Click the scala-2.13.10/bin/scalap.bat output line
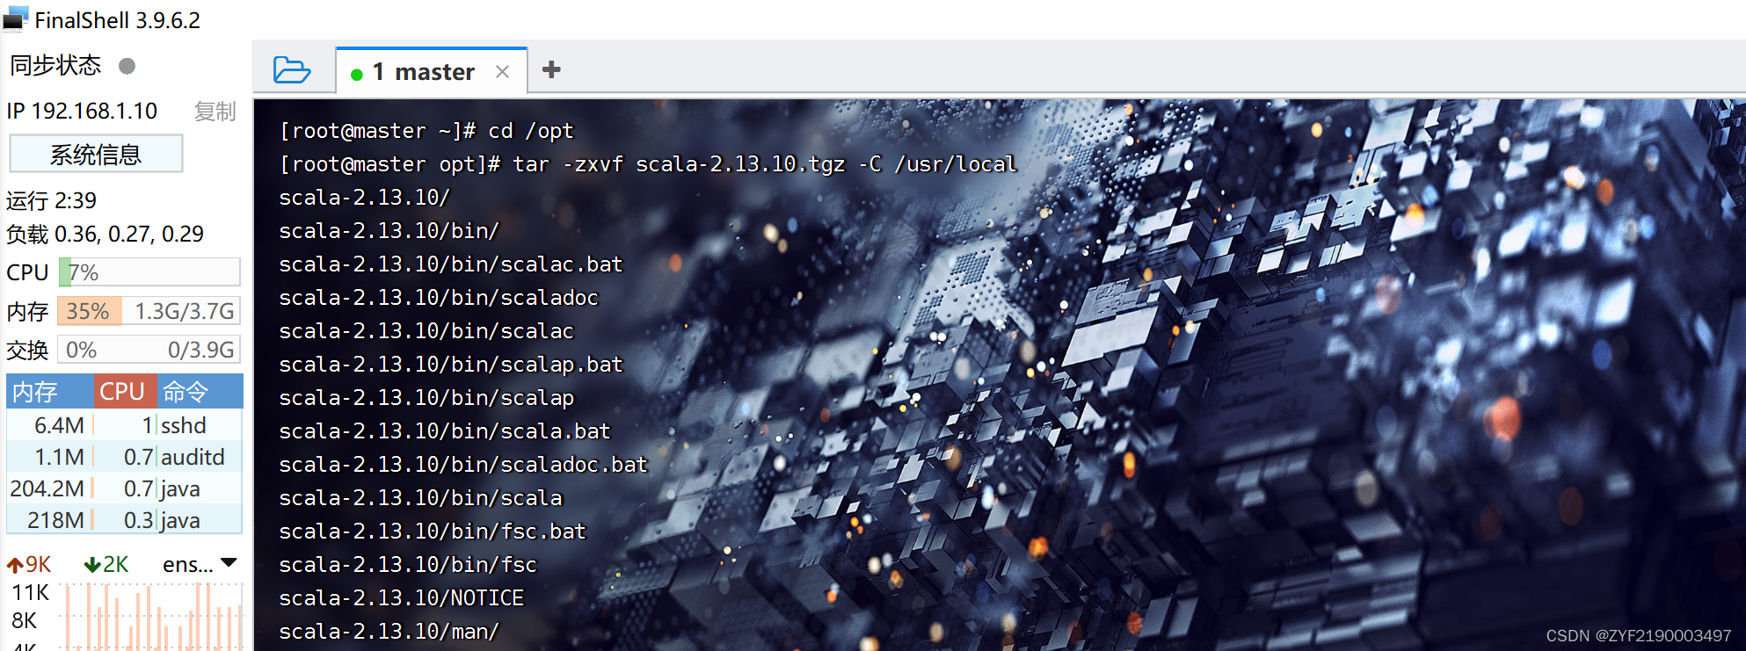1746x651 pixels. point(451,365)
